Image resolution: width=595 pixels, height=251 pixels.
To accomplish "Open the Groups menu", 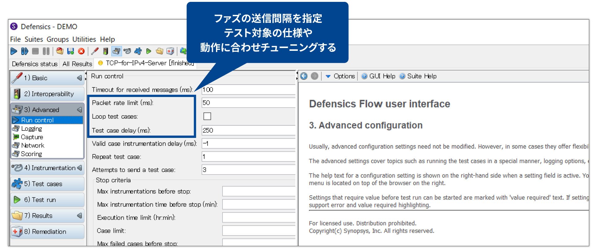I will coord(58,39).
